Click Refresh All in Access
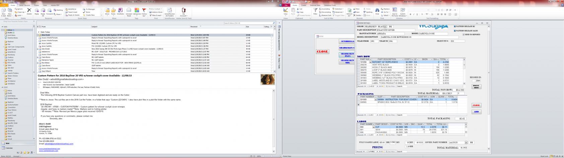Screen dimensions: 564x158 coord(349,12)
